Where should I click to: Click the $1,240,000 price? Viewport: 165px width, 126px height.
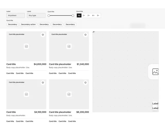pos(83,64)
